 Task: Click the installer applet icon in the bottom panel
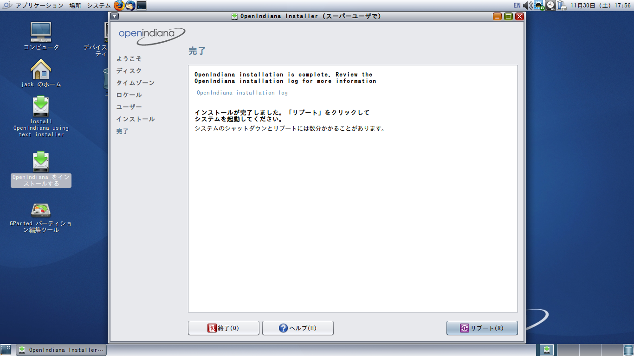[547, 350]
